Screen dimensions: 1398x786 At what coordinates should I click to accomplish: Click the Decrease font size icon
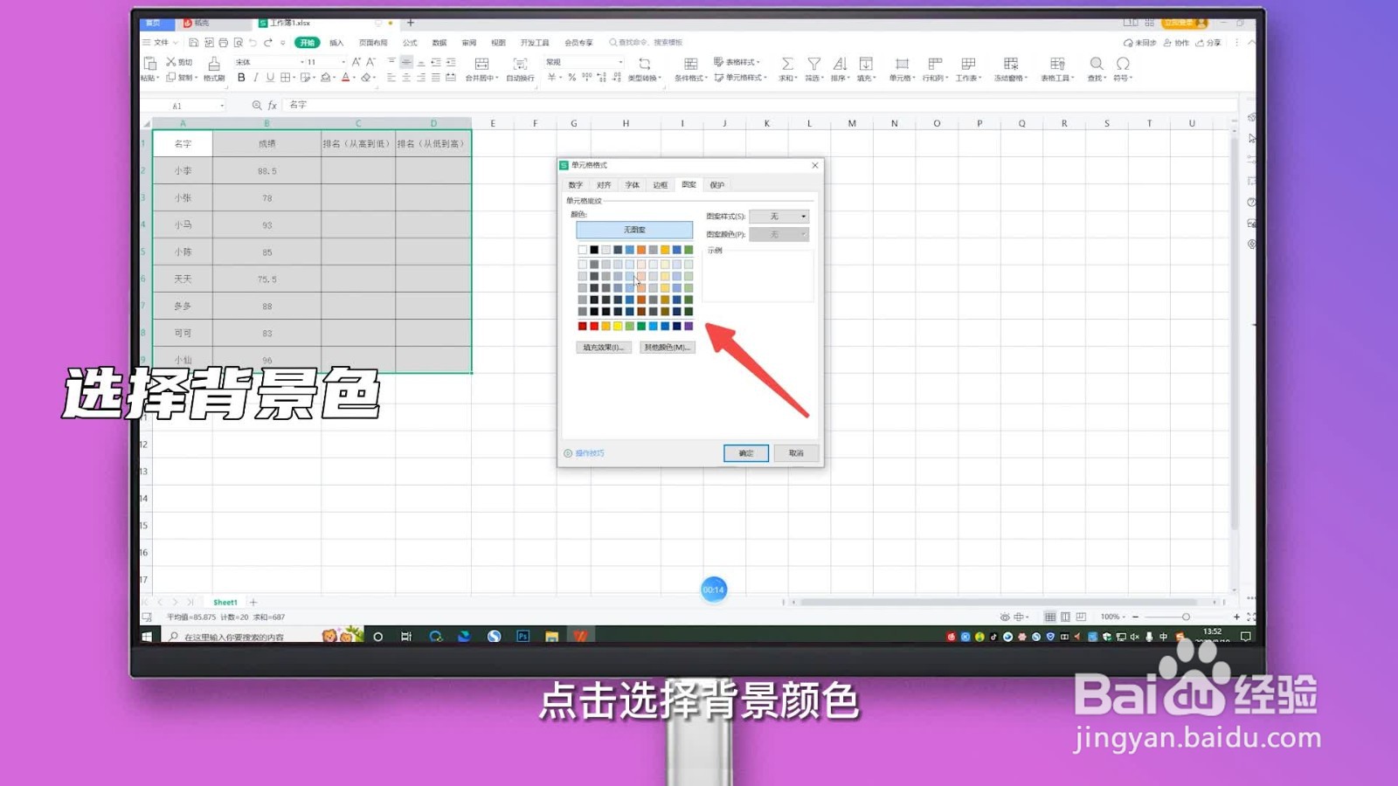[x=371, y=62]
